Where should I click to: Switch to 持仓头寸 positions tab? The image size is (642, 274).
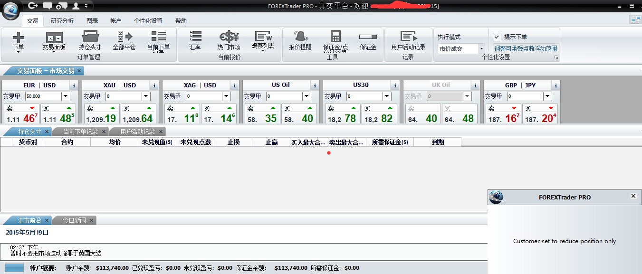tap(29, 132)
